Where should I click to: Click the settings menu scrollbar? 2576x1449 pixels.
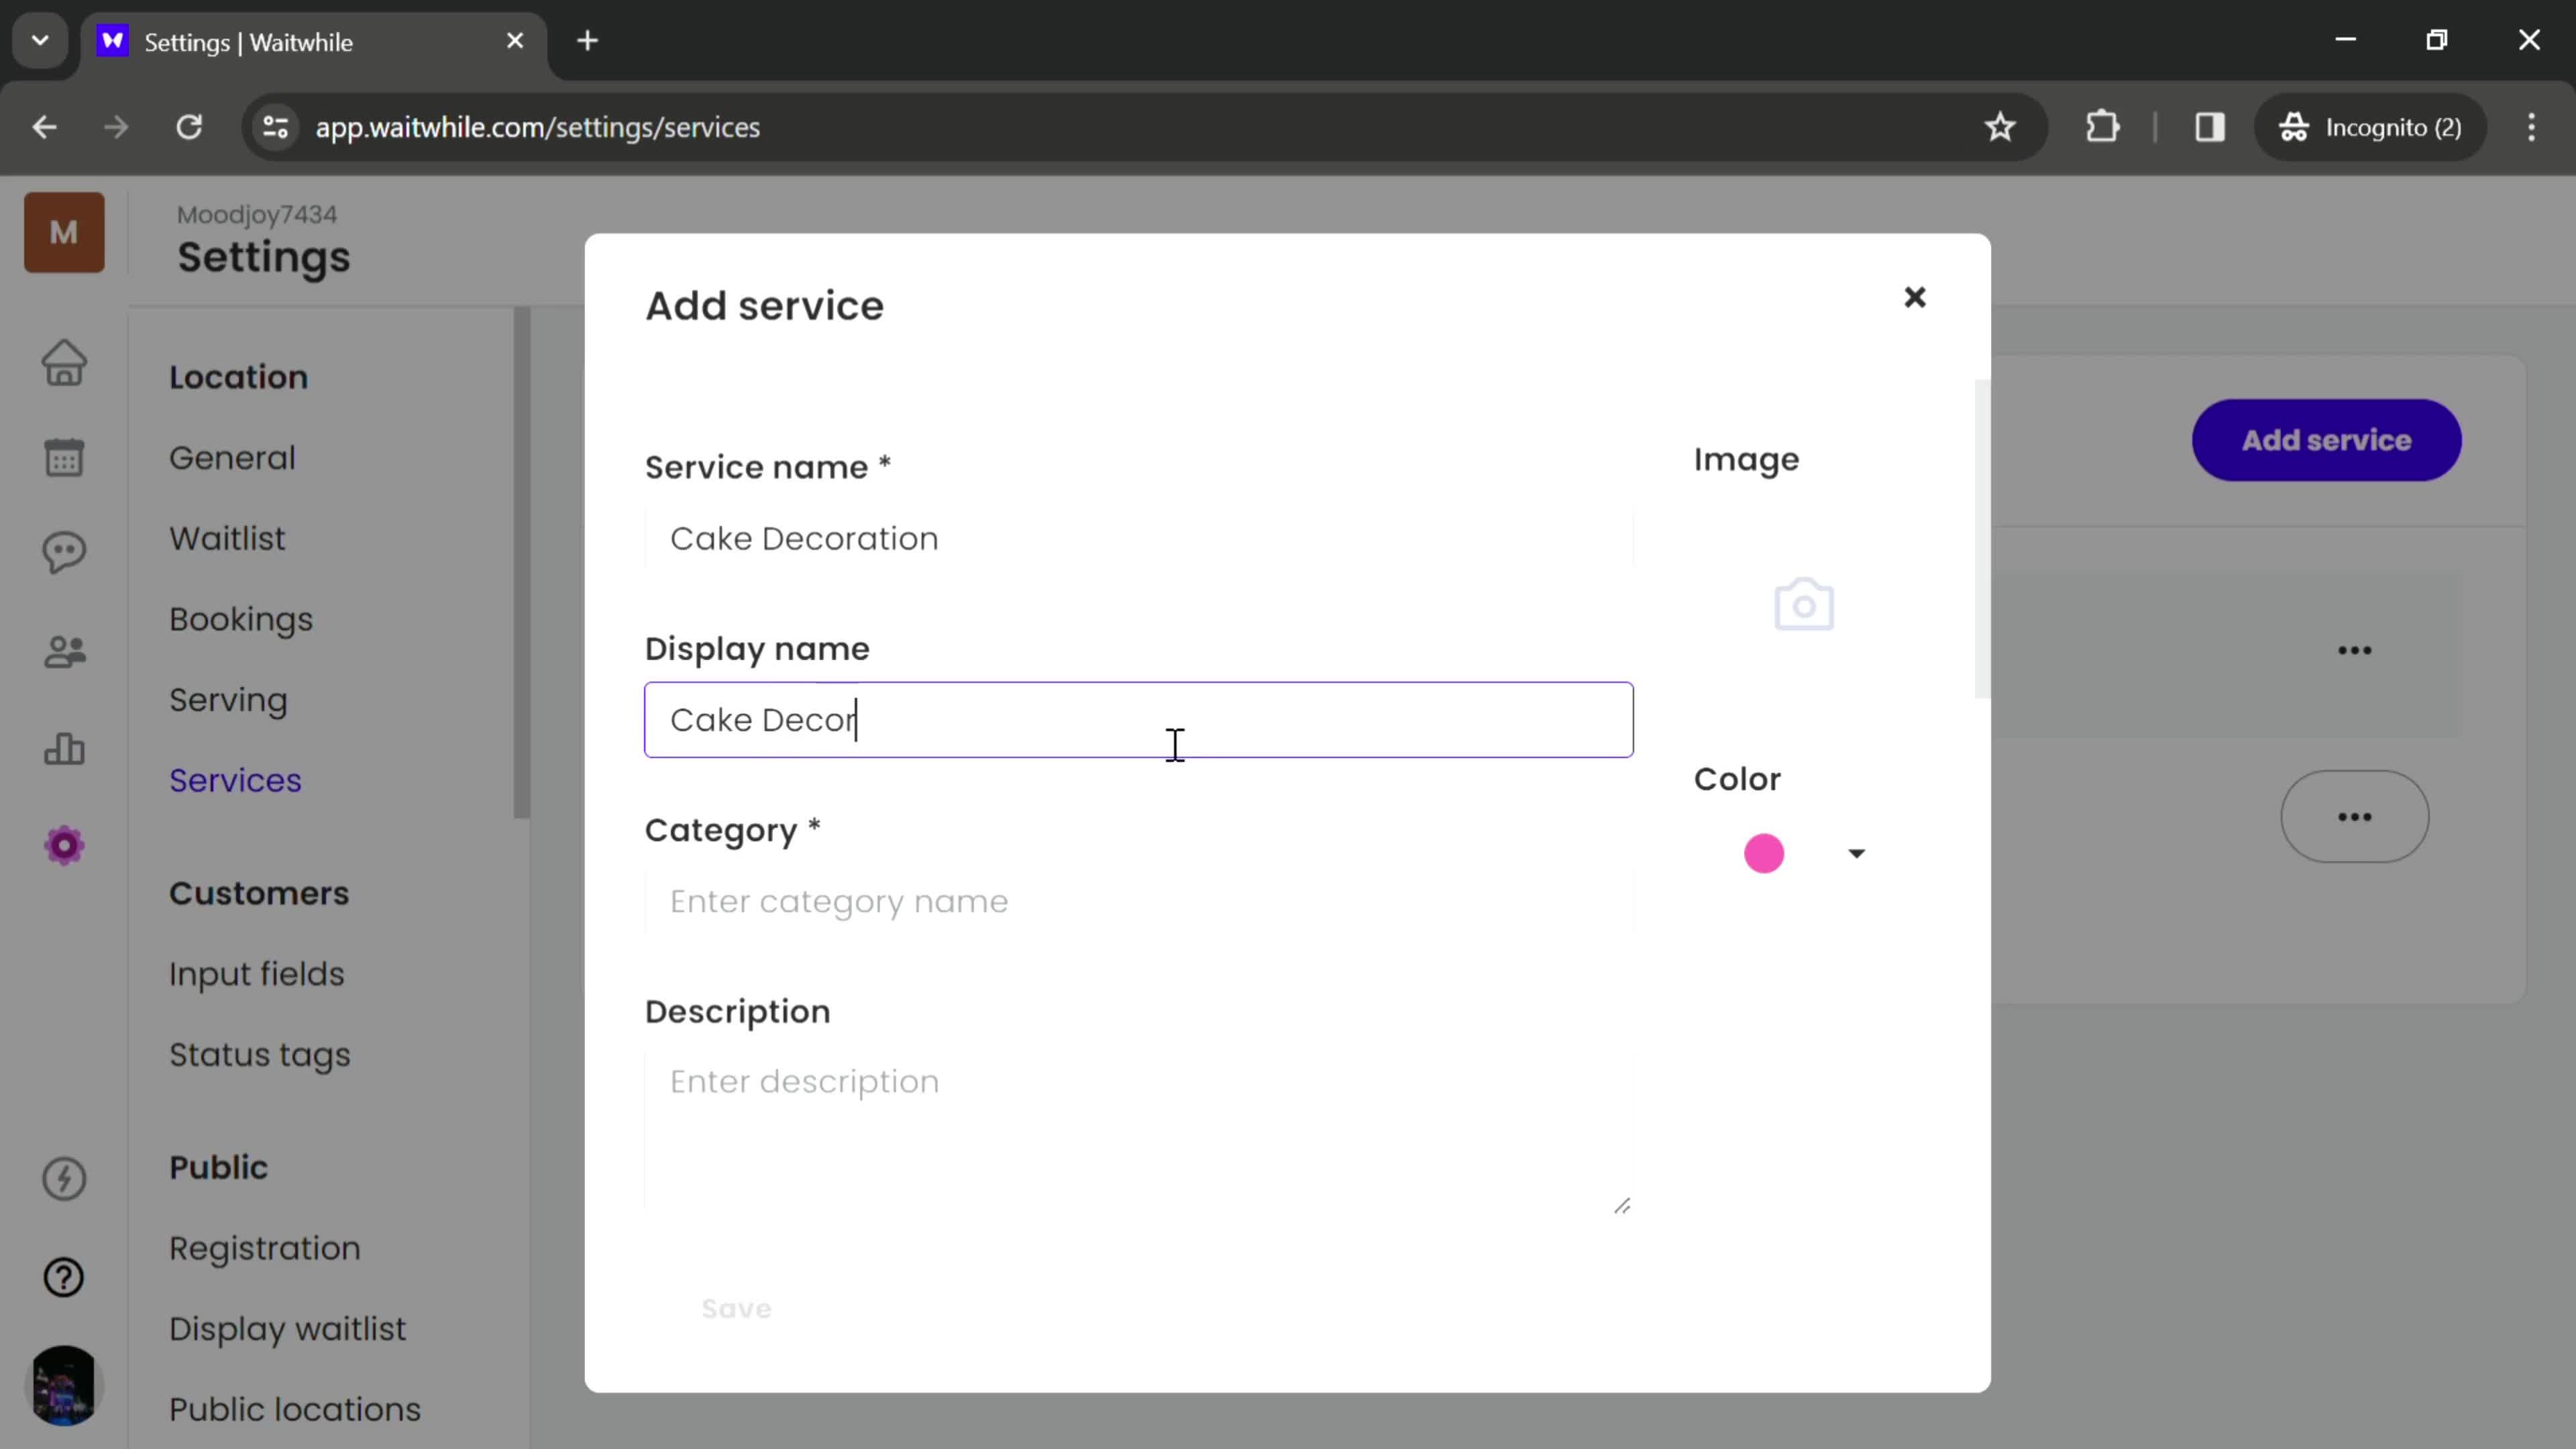coord(521,563)
